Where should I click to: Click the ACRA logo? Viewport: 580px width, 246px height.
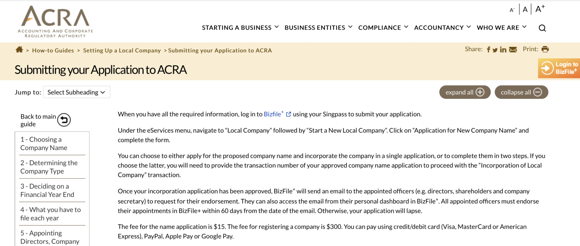55,21
